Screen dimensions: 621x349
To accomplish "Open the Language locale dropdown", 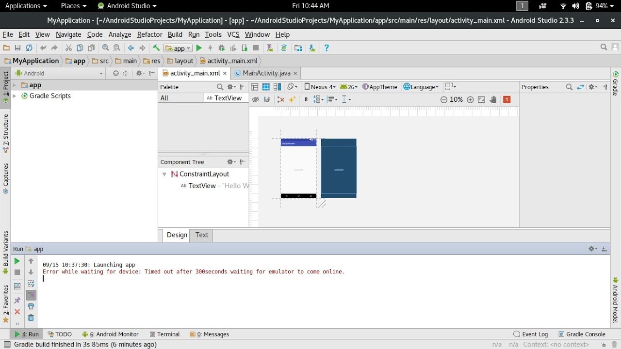I will pos(421,87).
